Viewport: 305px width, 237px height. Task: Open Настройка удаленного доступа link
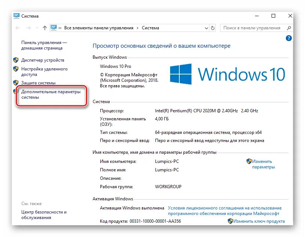44,72
